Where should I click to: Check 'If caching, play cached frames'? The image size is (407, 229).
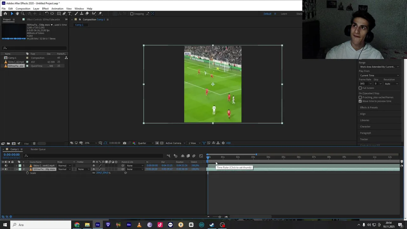click(360, 97)
